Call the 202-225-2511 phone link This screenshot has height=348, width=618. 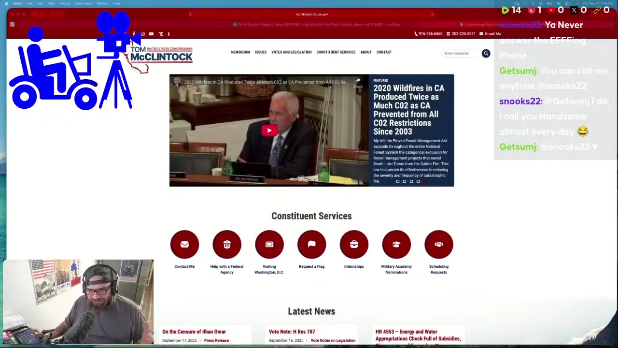461,34
